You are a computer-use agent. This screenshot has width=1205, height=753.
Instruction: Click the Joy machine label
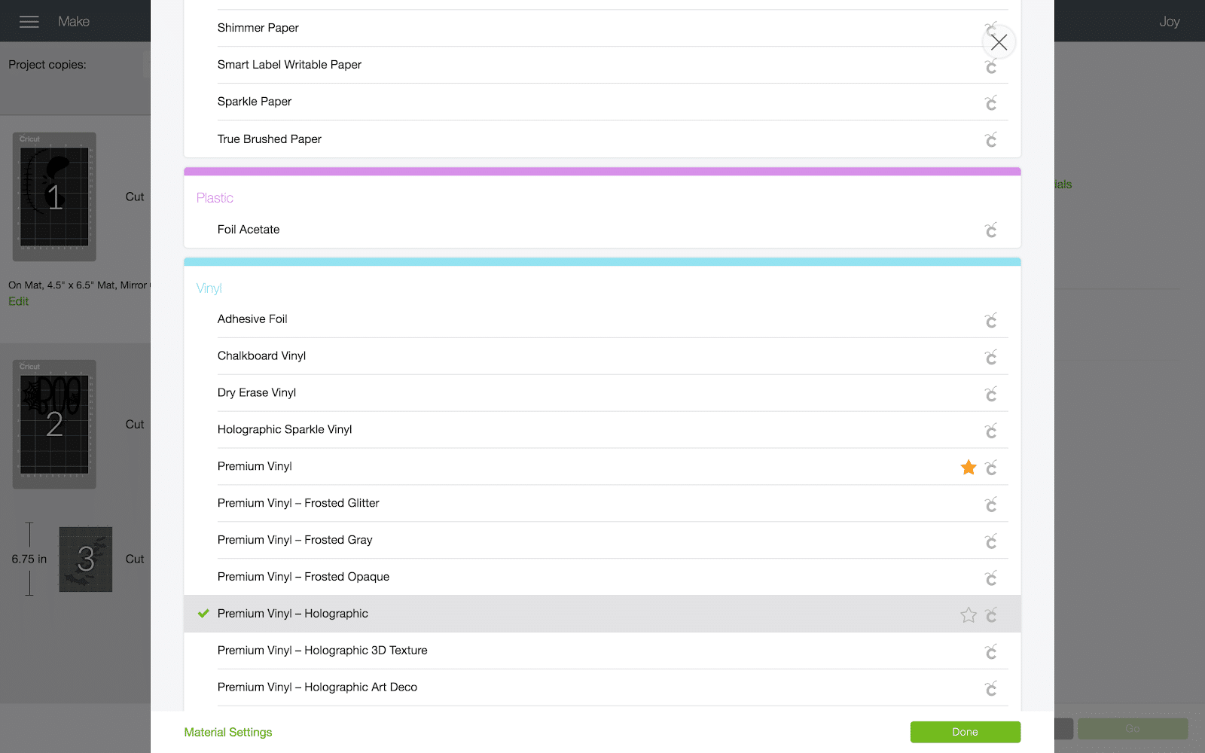point(1170,22)
